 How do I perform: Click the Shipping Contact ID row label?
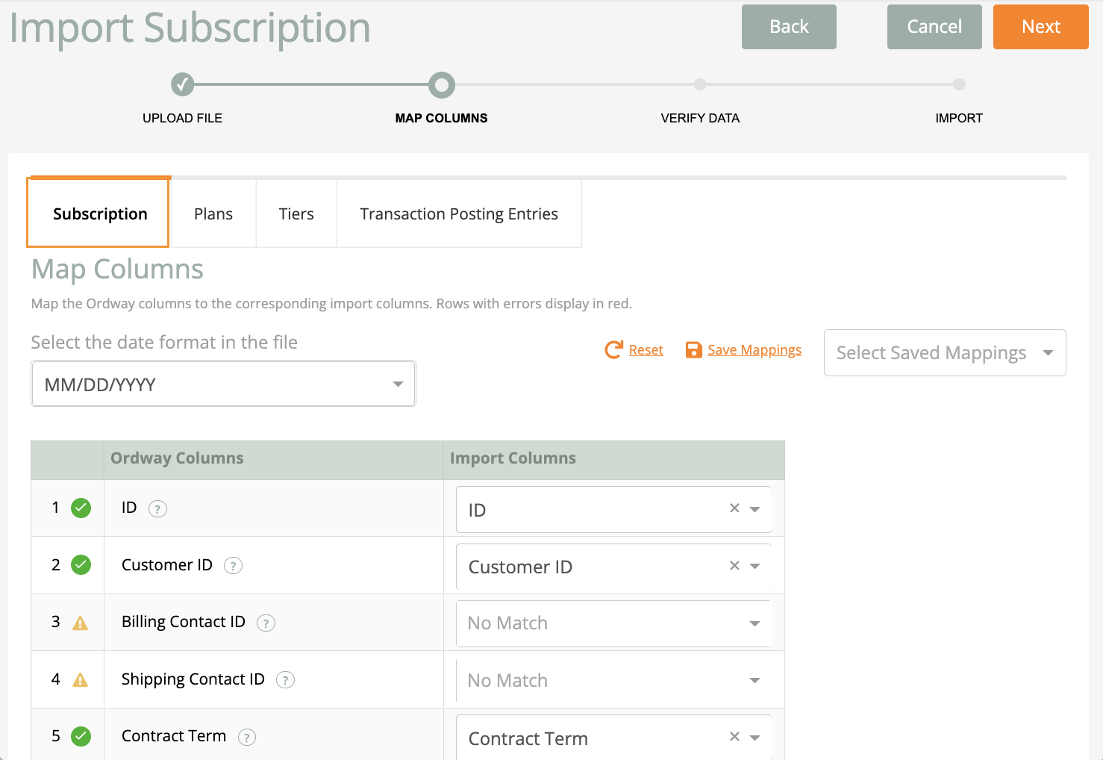click(193, 679)
